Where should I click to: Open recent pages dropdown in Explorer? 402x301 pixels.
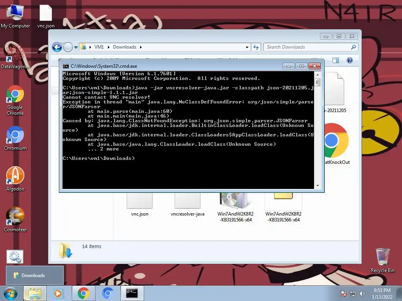click(x=76, y=47)
